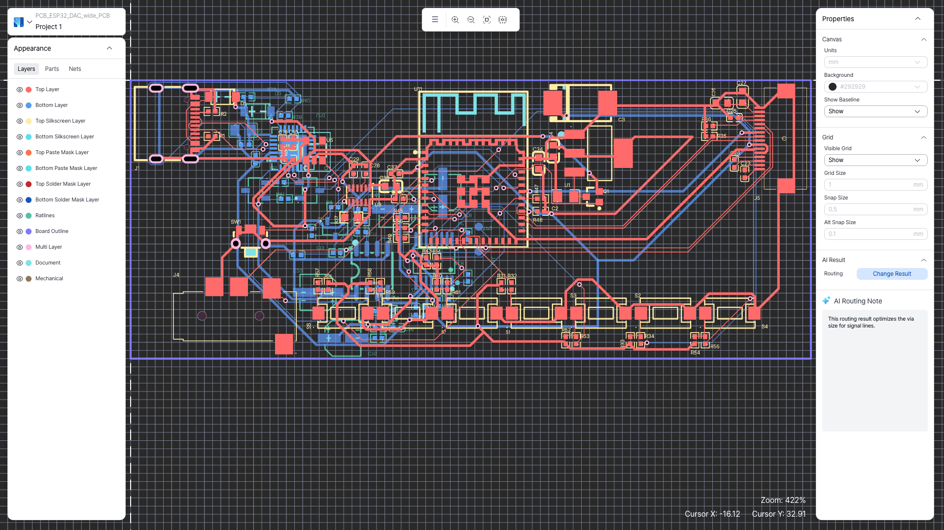
Task: Toggle visibility of Bottom Layer
Action: coord(20,105)
